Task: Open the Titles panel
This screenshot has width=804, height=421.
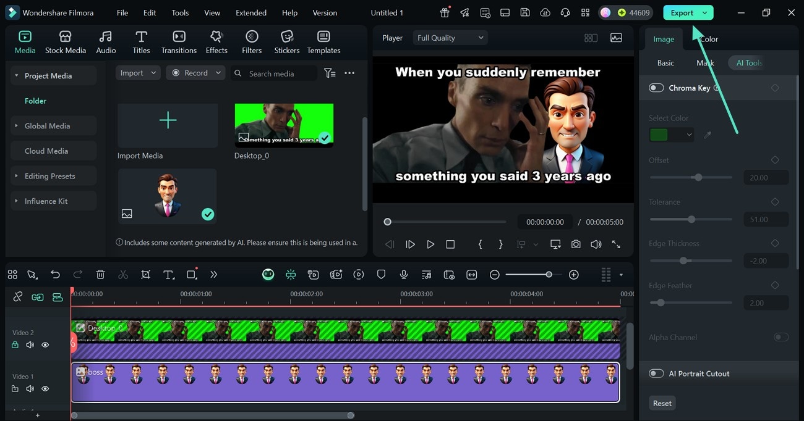Action: 141,43
